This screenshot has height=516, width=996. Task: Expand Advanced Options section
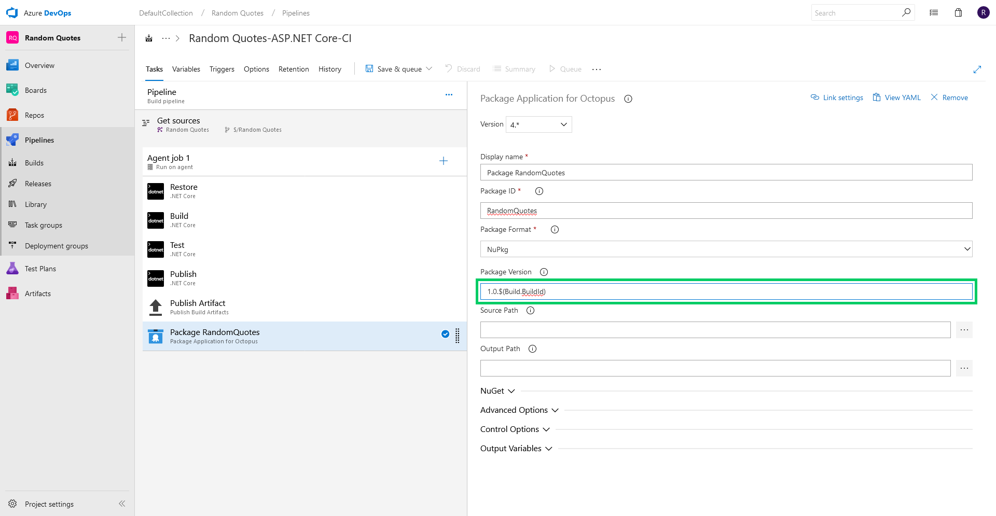point(519,410)
